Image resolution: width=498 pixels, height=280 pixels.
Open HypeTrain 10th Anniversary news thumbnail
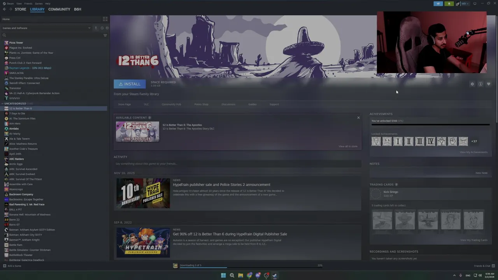point(143,193)
